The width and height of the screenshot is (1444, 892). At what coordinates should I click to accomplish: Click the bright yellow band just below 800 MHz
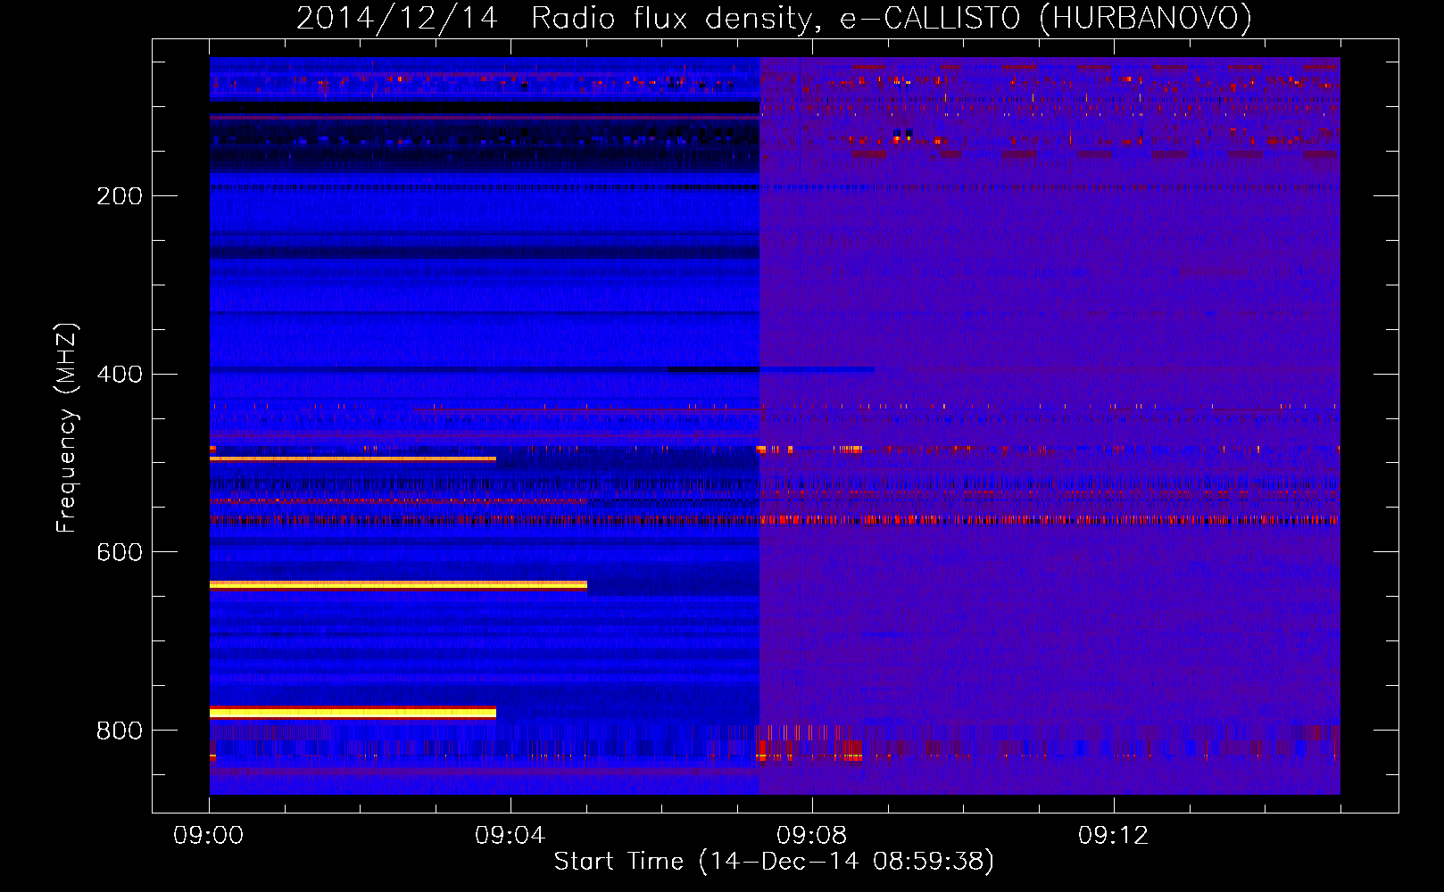pos(353,713)
